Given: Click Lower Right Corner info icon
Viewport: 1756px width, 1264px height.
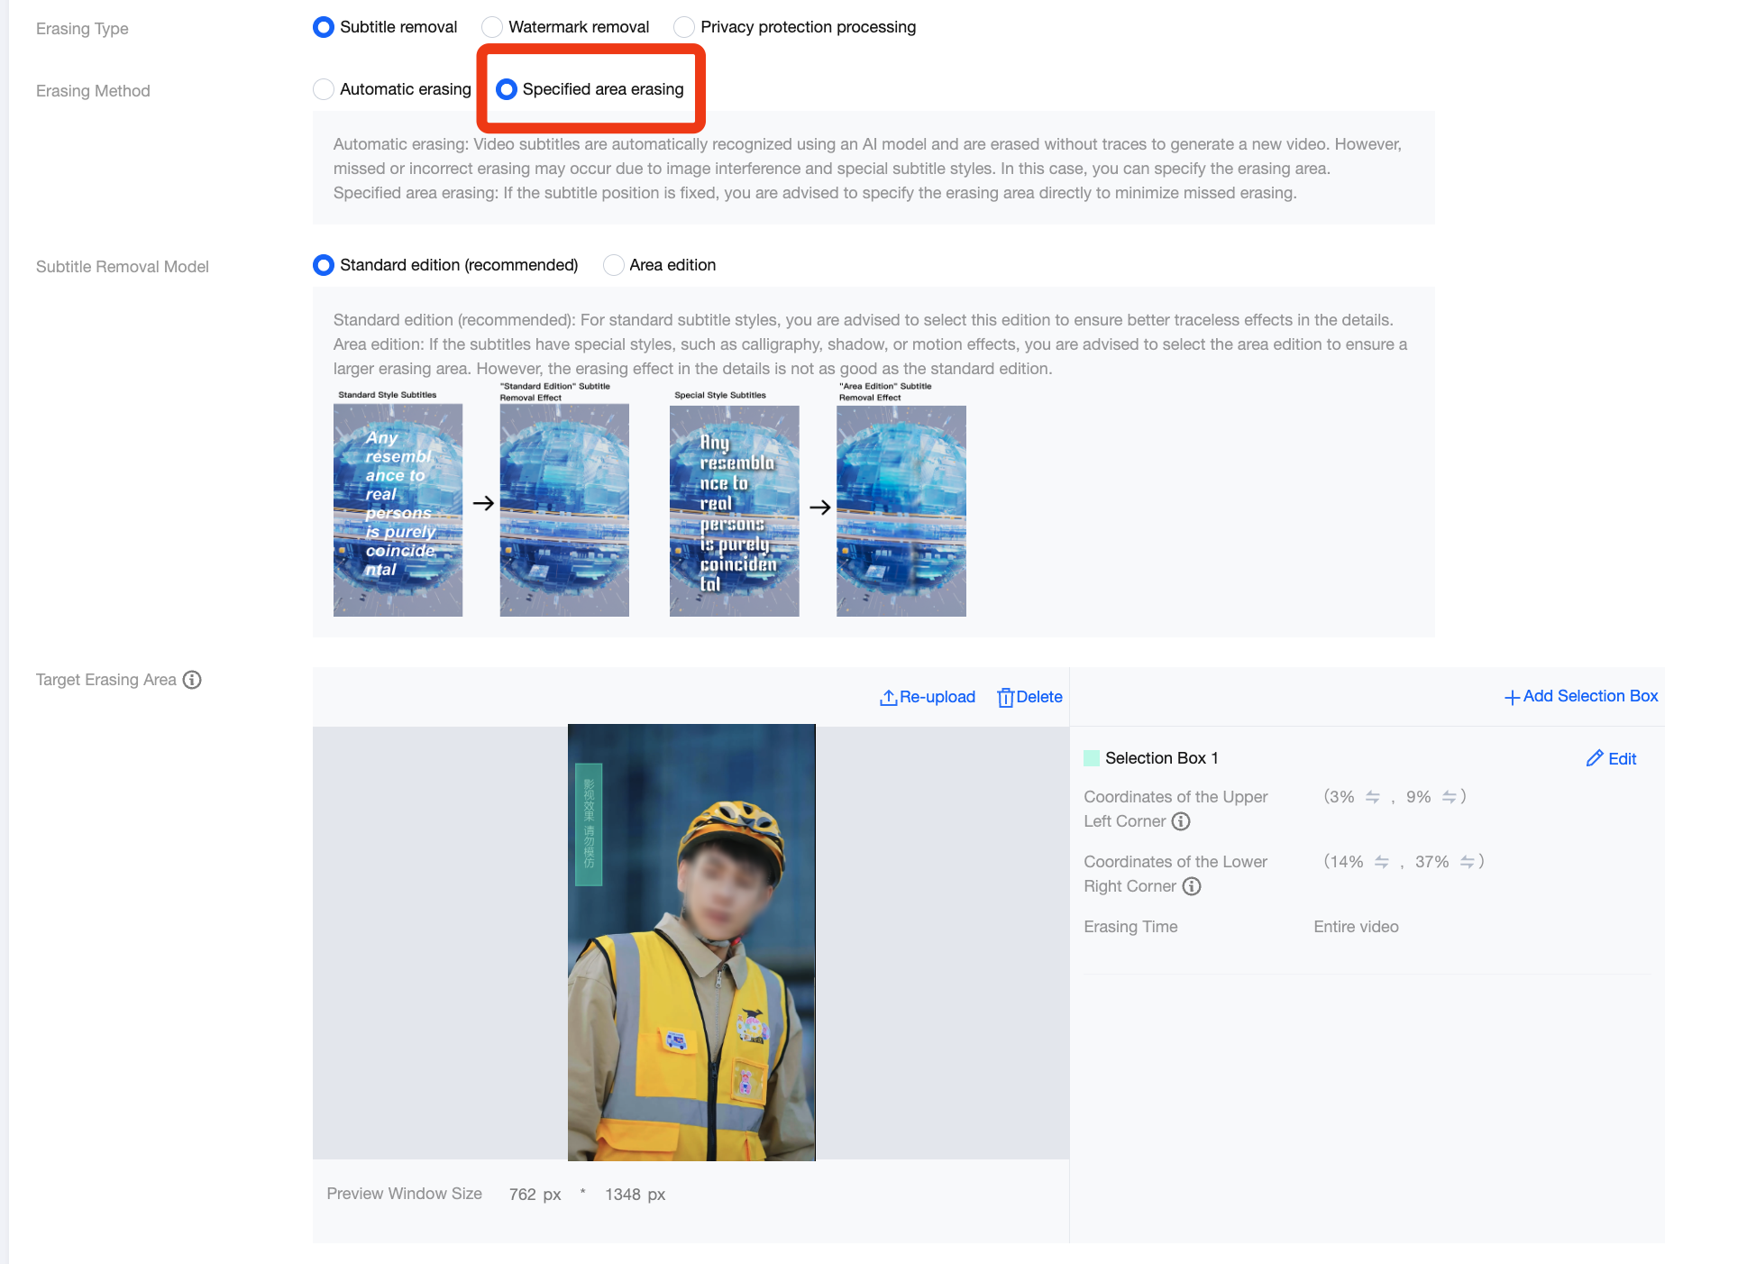Looking at the screenshot, I should 1192,886.
